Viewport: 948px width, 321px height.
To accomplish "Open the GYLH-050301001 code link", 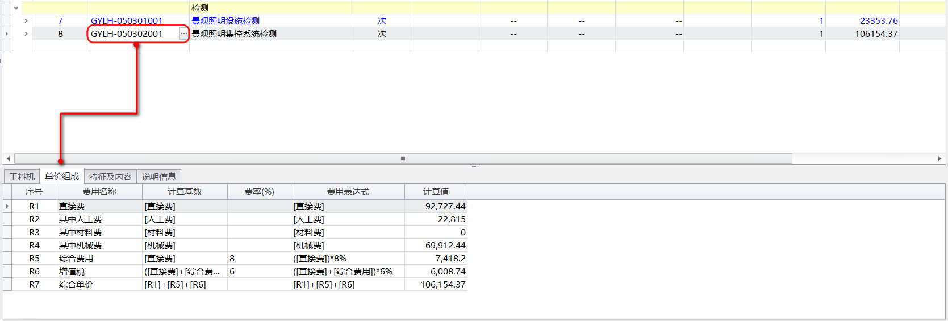I will click(x=127, y=21).
